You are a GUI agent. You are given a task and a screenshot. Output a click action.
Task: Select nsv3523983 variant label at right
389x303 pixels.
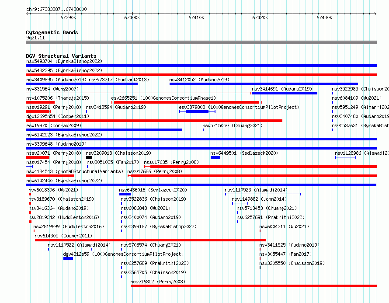click(361, 89)
